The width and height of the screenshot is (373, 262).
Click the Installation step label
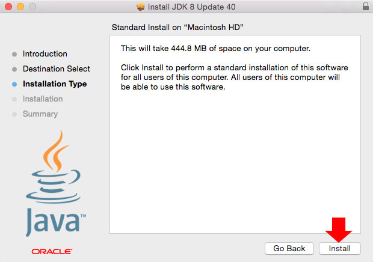[x=43, y=99]
